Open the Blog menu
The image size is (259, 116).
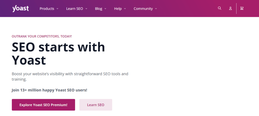[x=98, y=9]
